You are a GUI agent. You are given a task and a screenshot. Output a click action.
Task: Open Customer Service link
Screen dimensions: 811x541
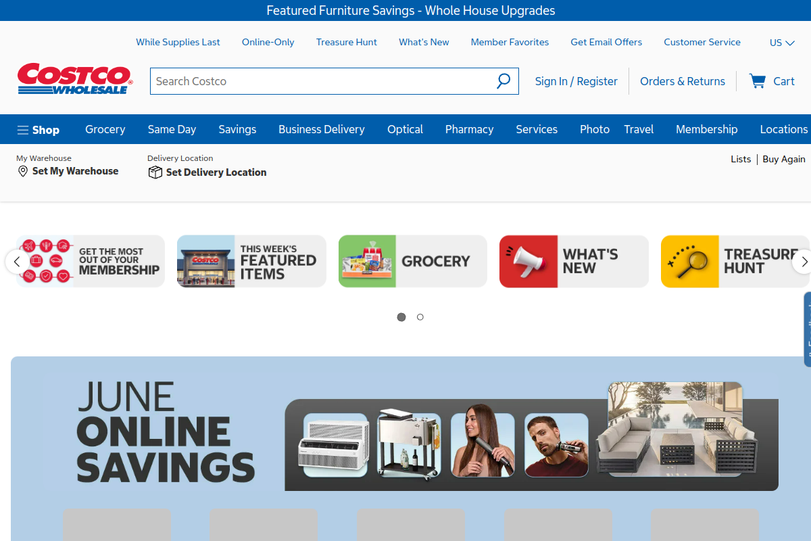(x=702, y=42)
